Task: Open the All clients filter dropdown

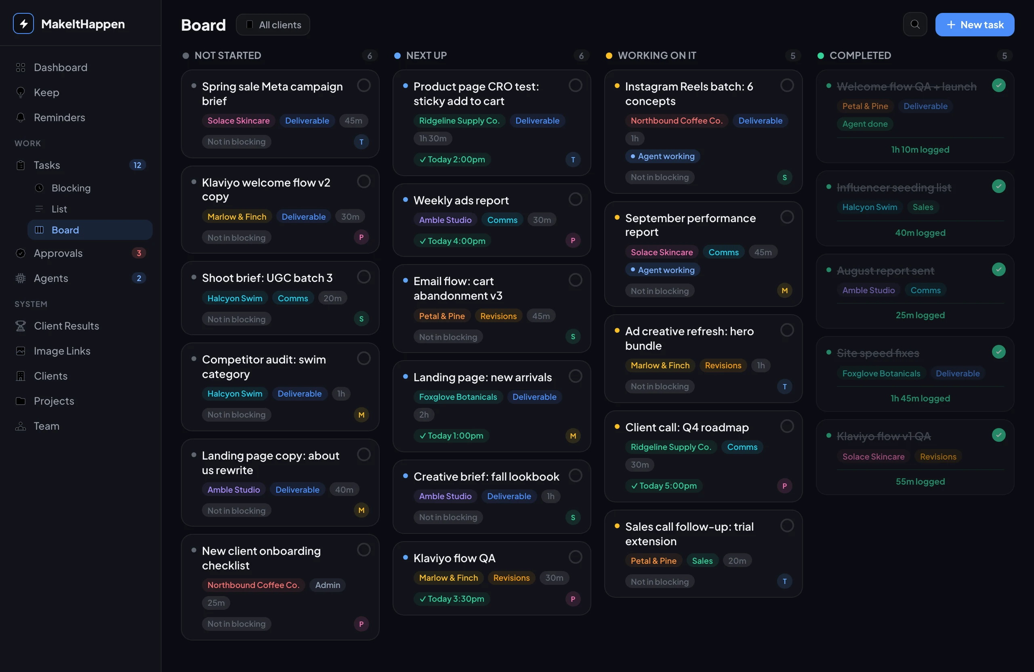Action: [273, 25]
